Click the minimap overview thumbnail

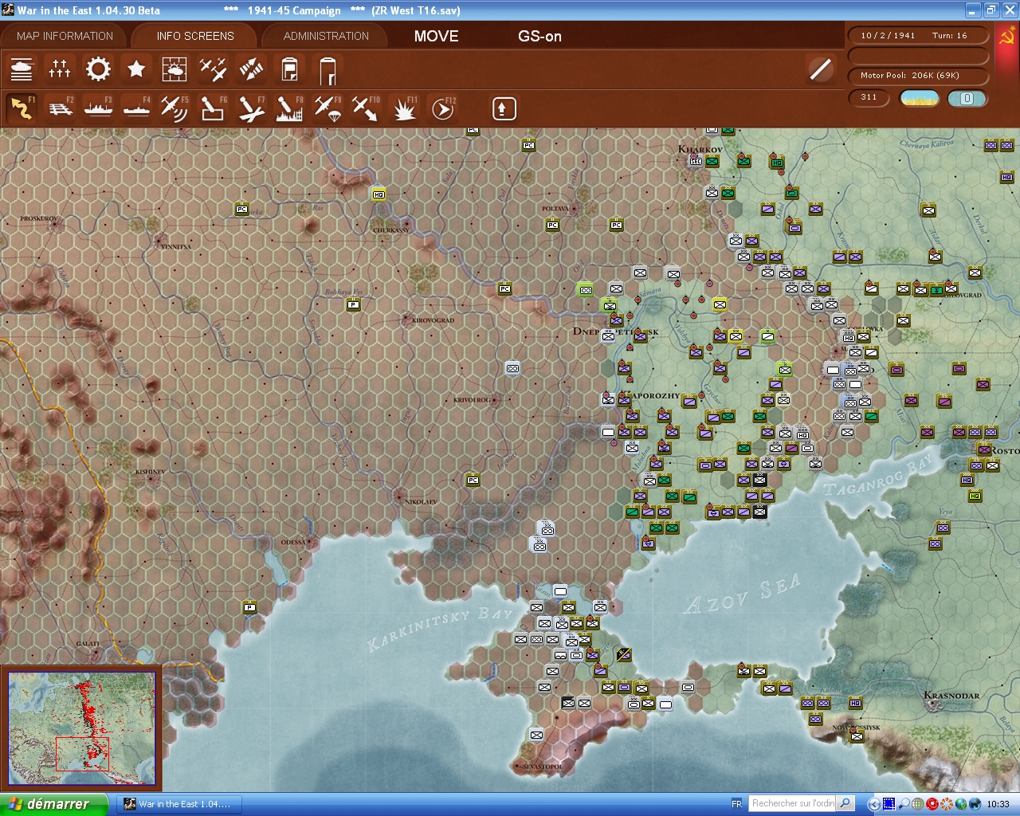click(x=81, y=728)
